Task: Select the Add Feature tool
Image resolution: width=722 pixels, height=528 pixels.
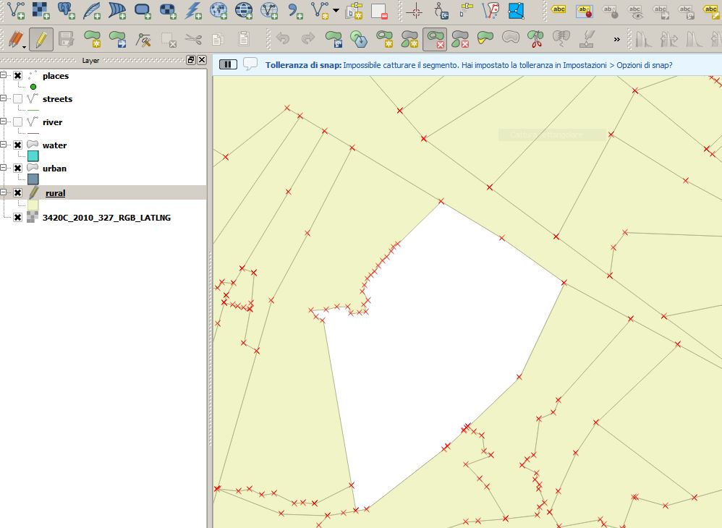Action: 92,39
